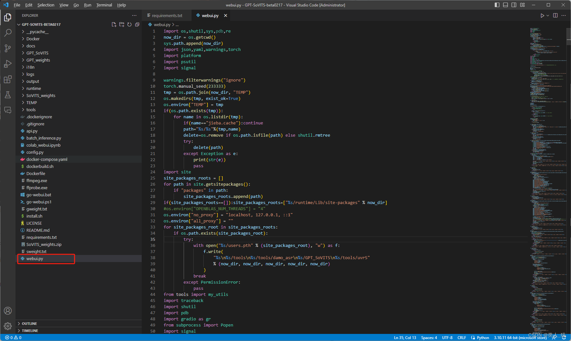
Task: Create a new folder in Explorer
Action: tap(122, 24)
